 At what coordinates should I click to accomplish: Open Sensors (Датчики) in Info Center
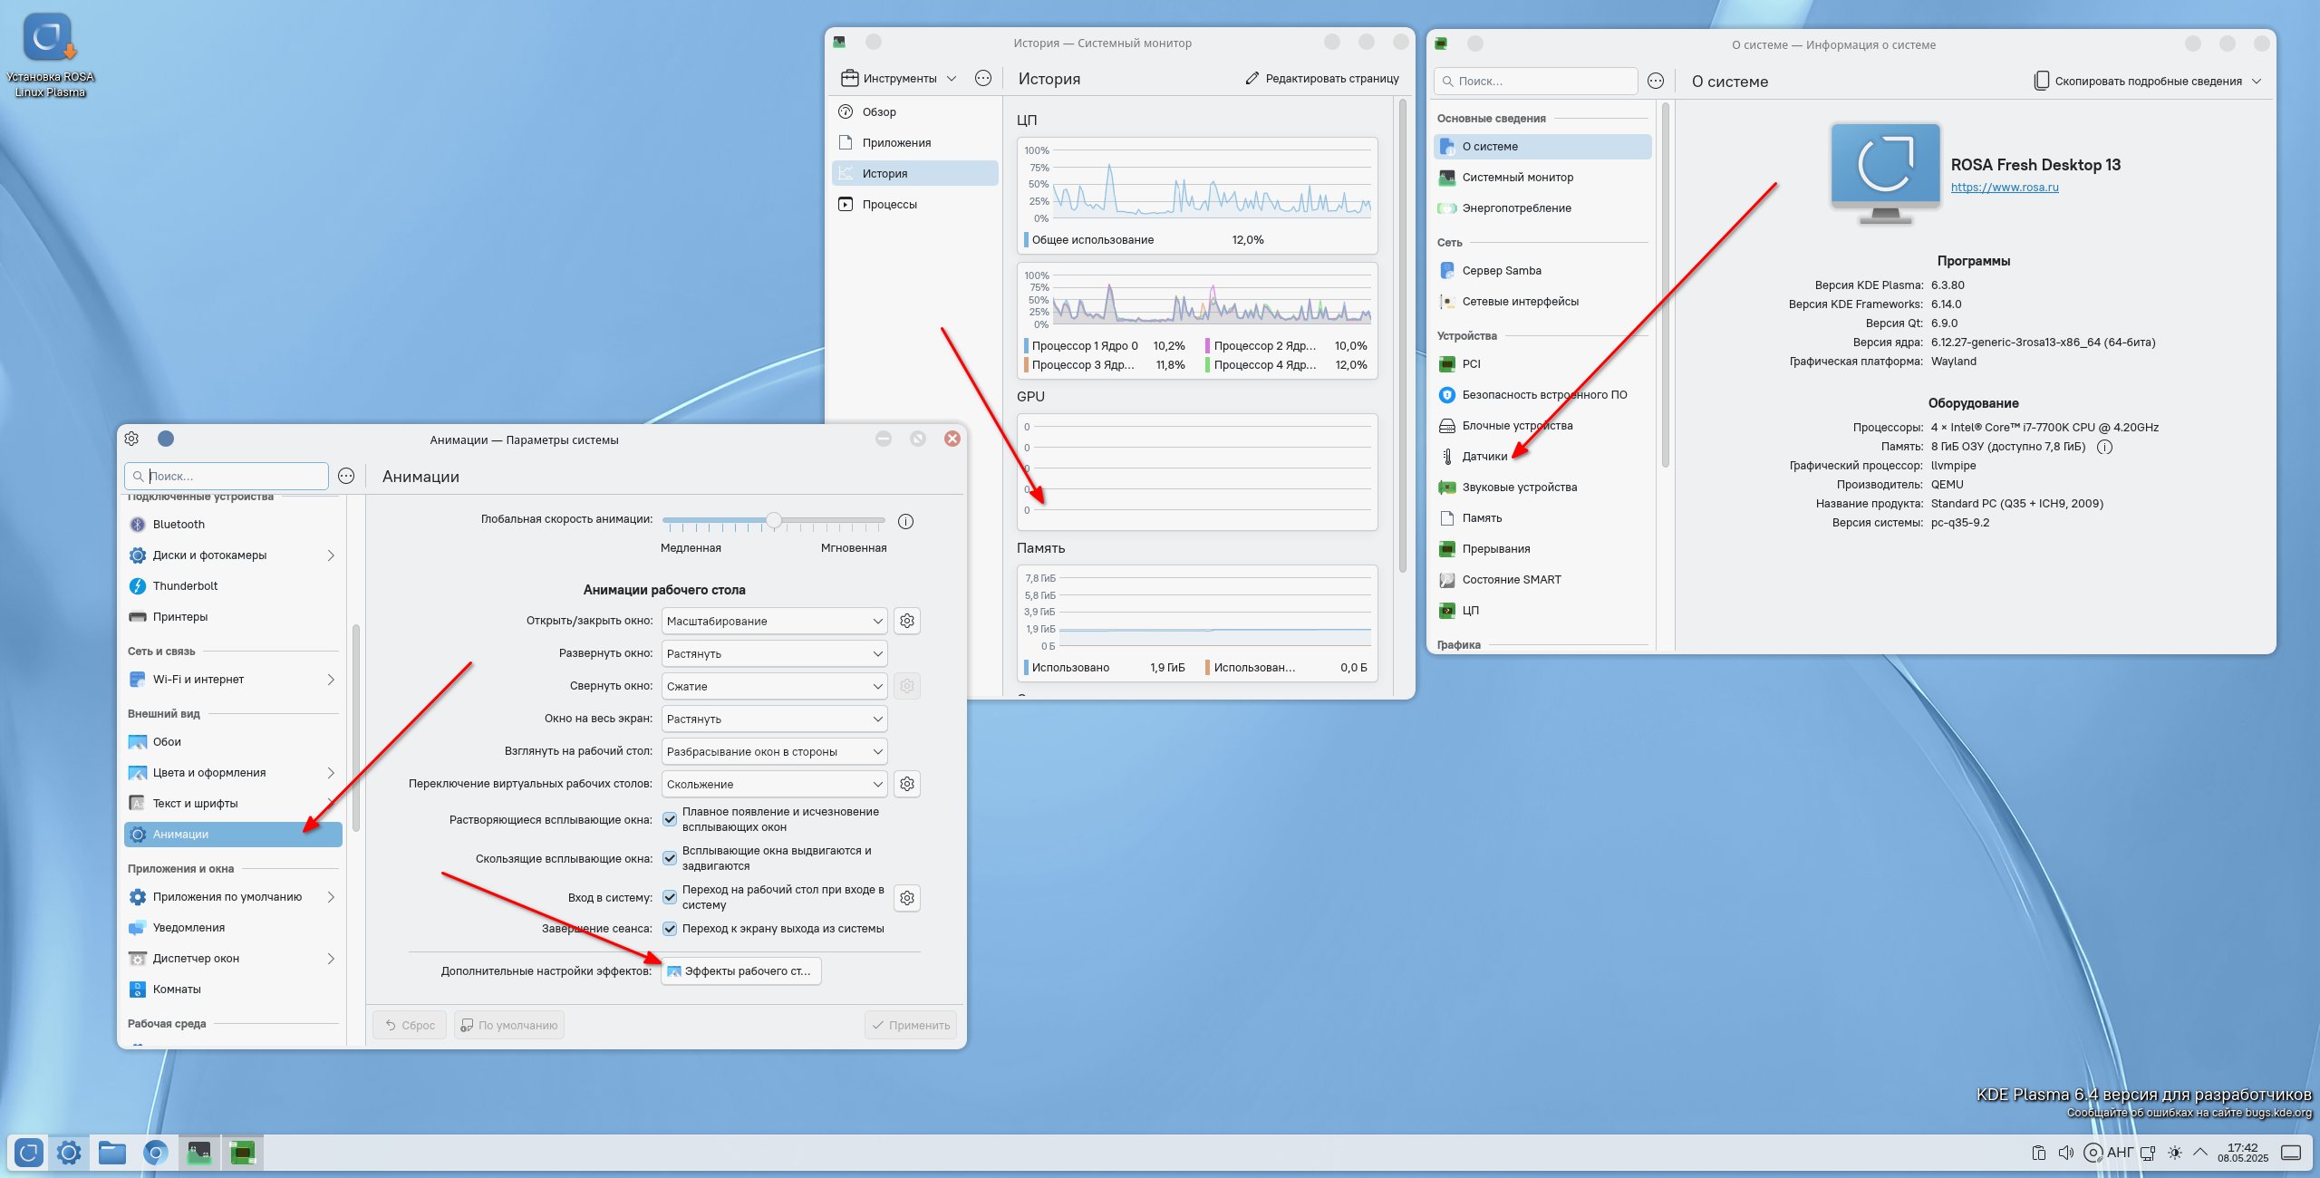tap(1484, 457)
